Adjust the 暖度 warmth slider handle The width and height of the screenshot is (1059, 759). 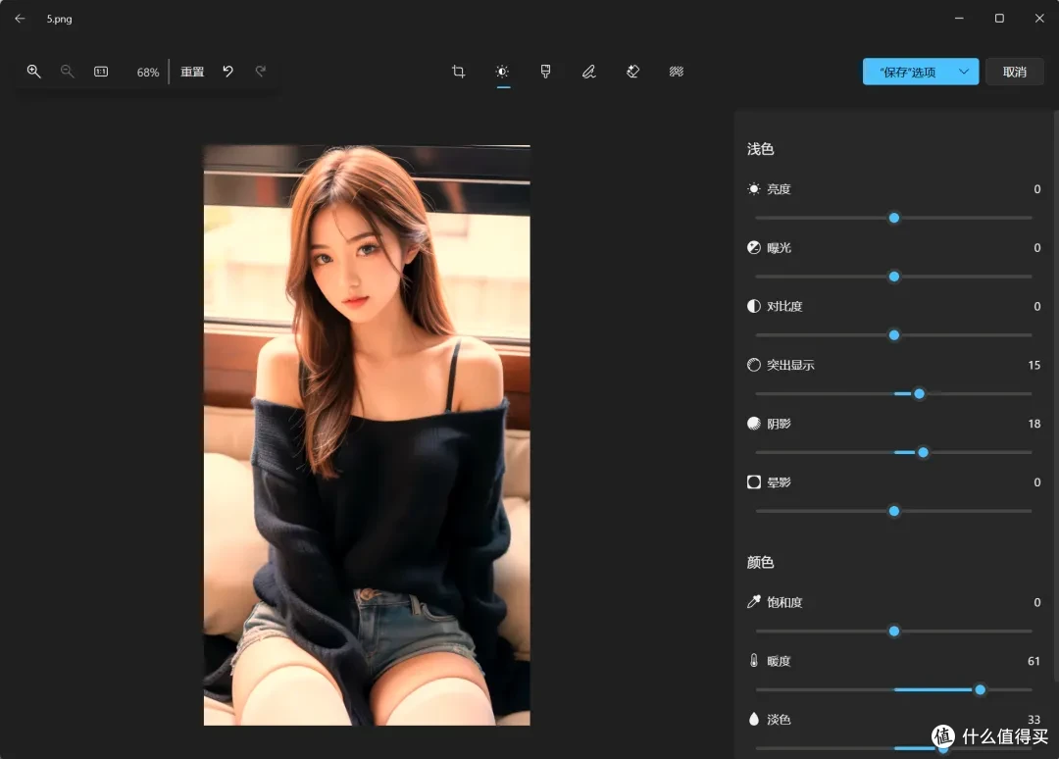pyautogui.click(x=980, y=690)
